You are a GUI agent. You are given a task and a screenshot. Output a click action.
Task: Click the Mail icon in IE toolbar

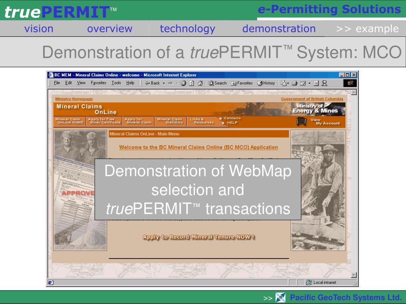click(283, 83)
